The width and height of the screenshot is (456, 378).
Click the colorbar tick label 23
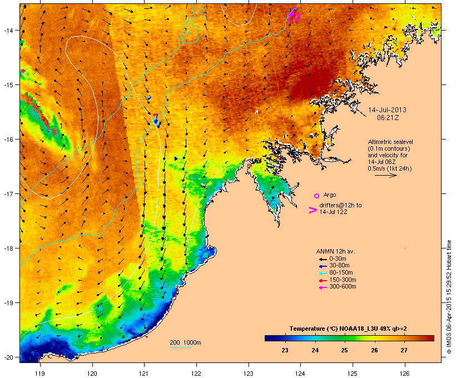click(285, 350)
